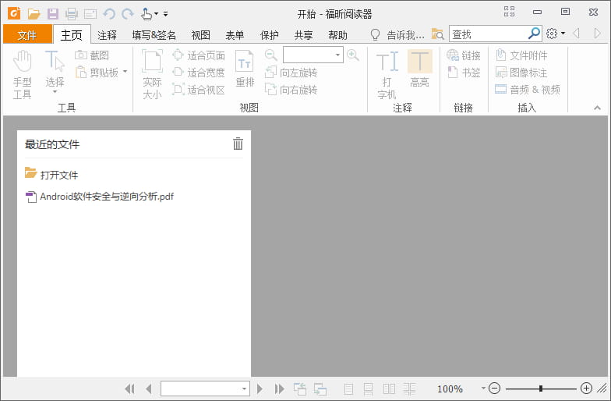Activate the Typewriter tool (打字机)

387,74
